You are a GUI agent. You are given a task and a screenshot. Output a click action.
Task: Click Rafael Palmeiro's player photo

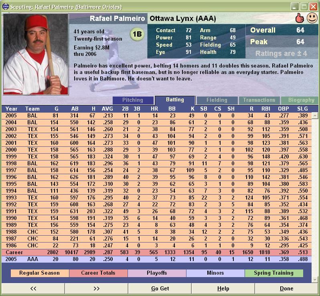pos(36,54)
